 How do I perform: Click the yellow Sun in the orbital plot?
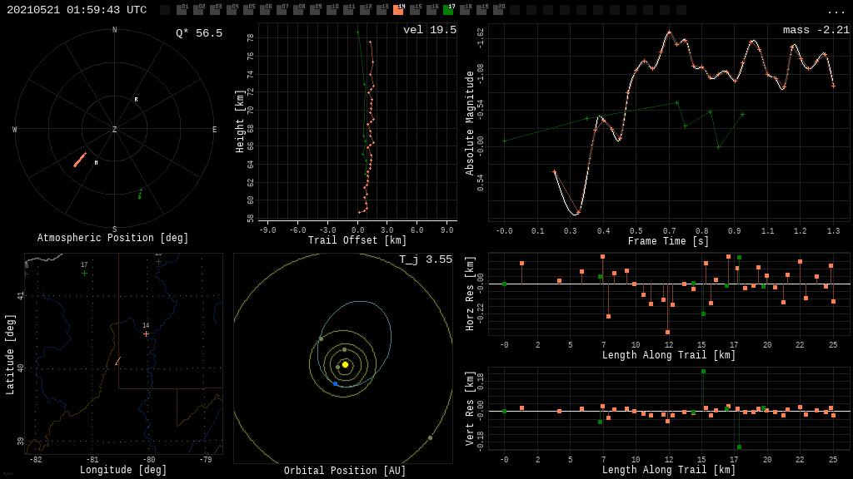pyautogui.click(x=345, y=364)
